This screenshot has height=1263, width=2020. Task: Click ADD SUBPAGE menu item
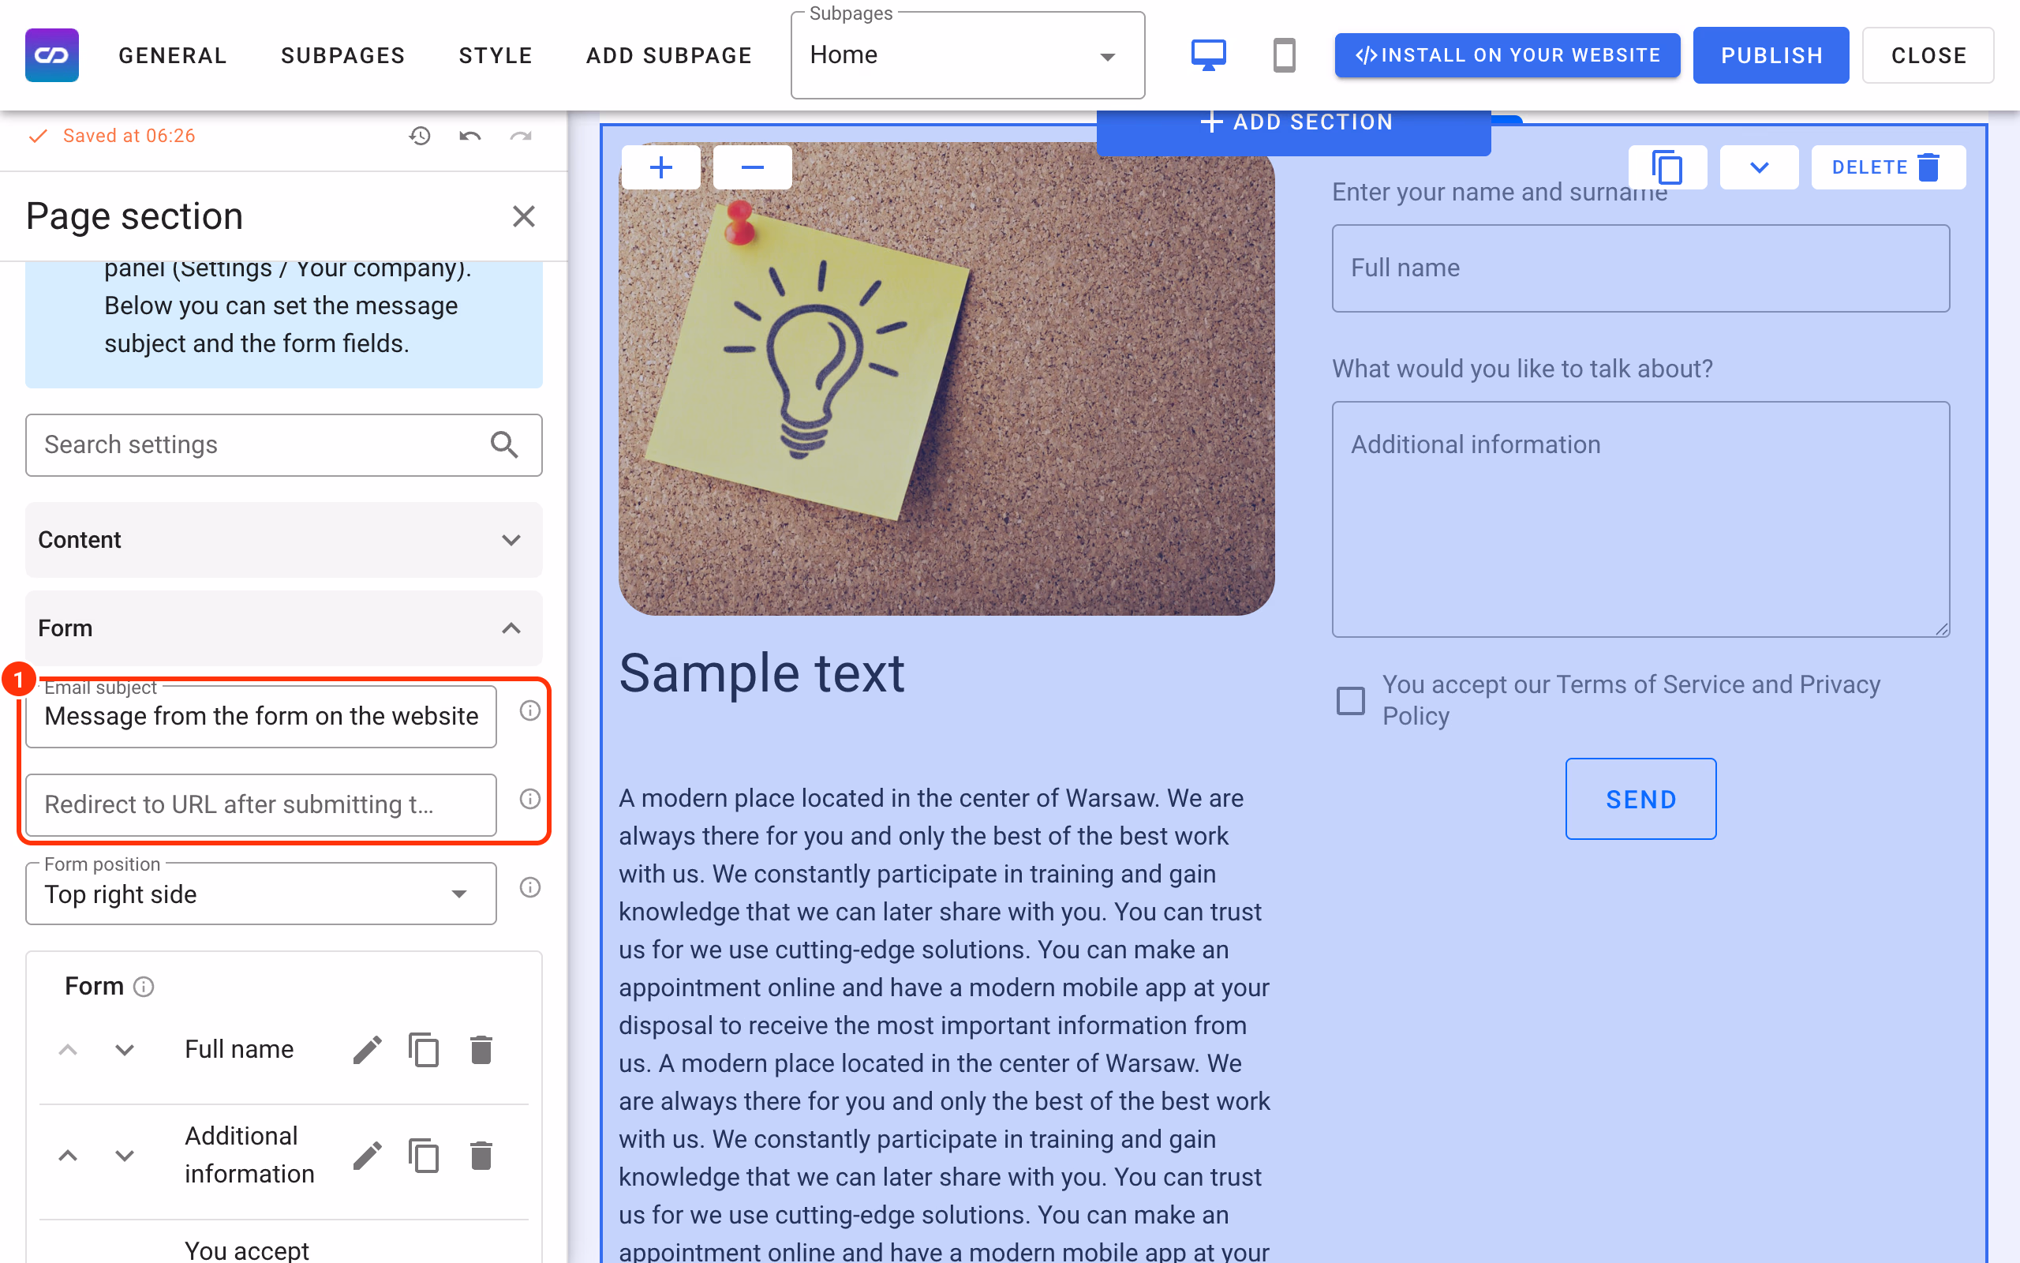(x=668, y=55)
